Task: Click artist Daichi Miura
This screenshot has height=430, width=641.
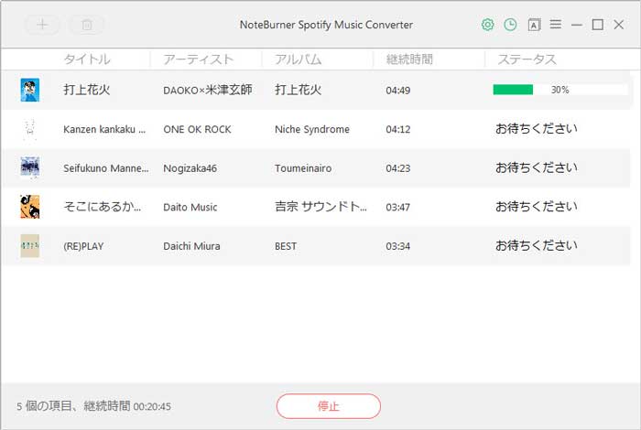Action: pos(191,246)
